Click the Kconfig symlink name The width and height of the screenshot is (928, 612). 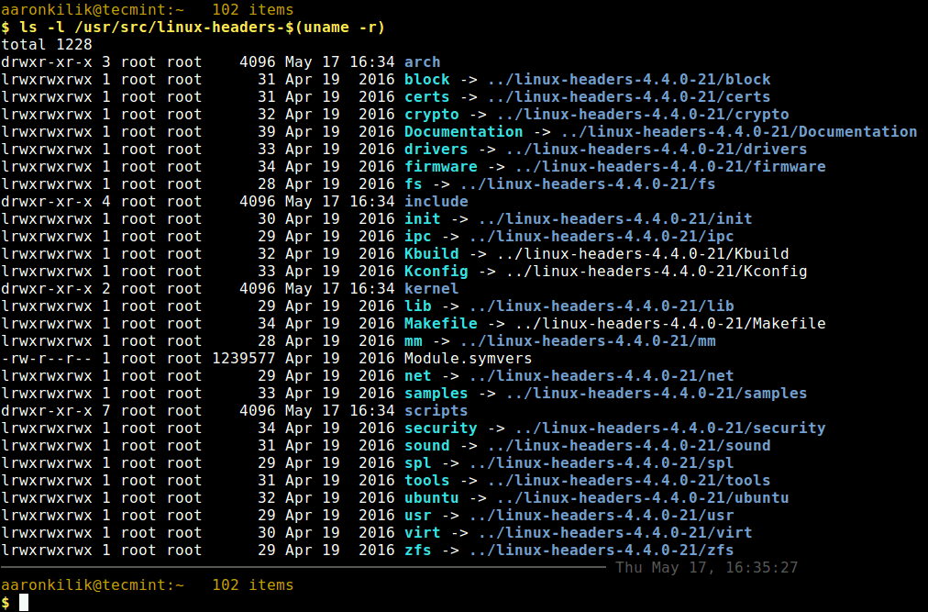[x=435, y=271]
